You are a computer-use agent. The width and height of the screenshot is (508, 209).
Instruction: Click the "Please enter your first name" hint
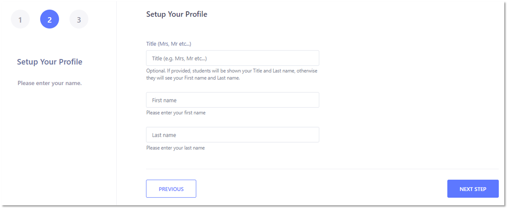pos(176,113)
